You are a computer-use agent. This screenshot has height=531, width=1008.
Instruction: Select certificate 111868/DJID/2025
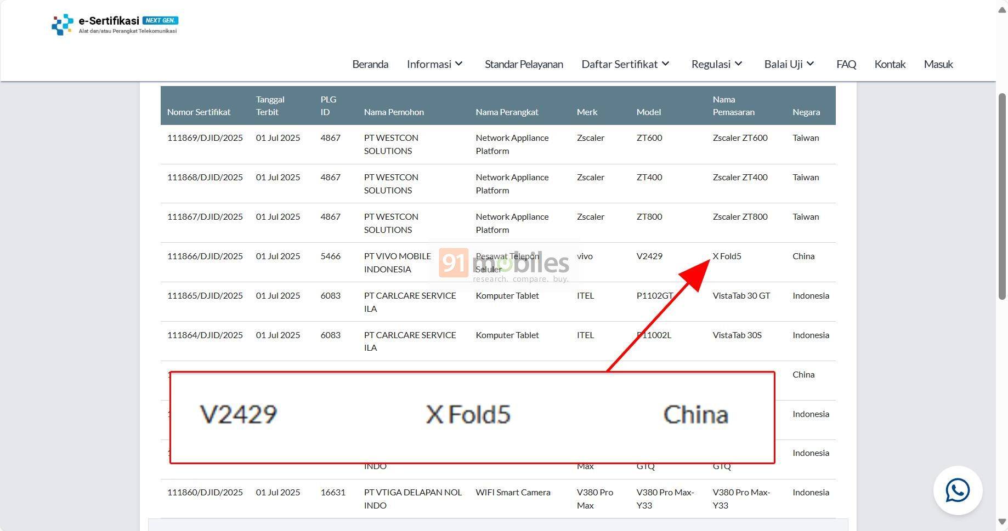(x=205, y=177)
